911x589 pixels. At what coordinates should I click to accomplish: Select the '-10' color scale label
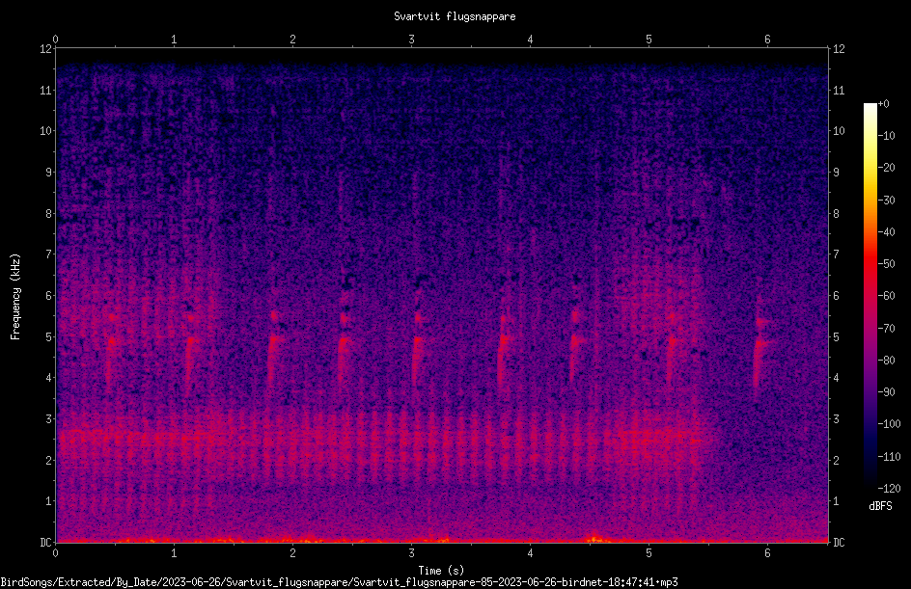tap(887, 136)
